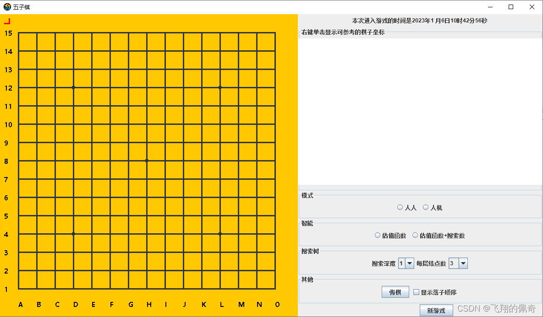The width and height of the screenshot is (543, 317).
Task: Click column label A below the board
Action: 21,305
